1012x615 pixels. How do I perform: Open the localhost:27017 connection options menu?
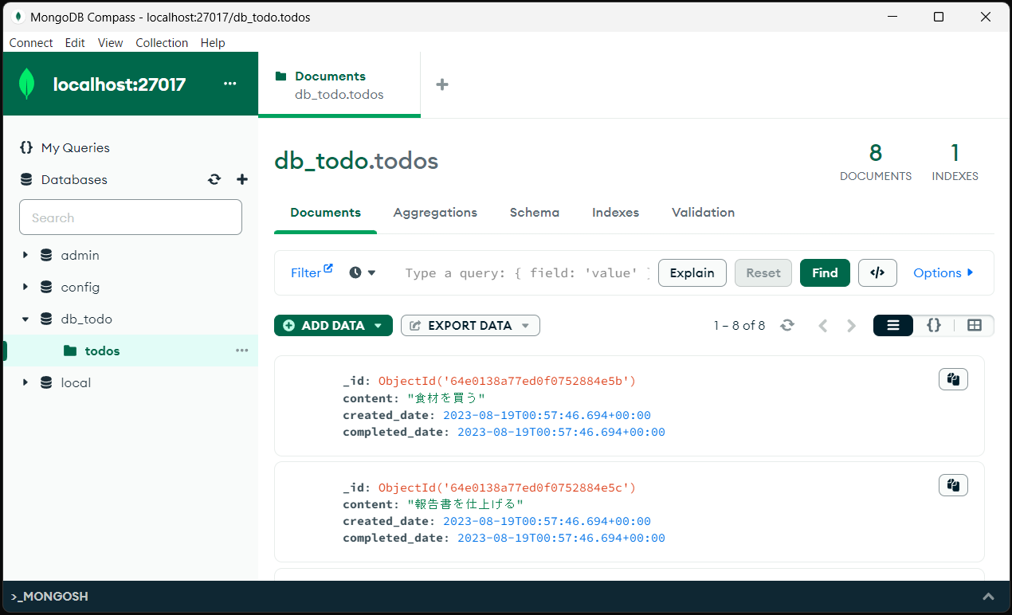click(230, 84)
